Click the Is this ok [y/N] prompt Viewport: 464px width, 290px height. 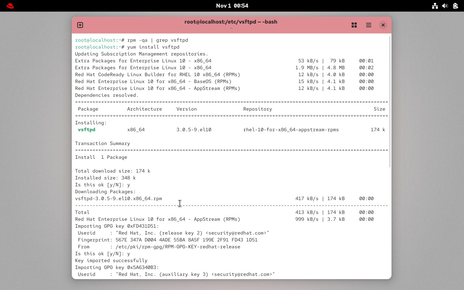102,185
